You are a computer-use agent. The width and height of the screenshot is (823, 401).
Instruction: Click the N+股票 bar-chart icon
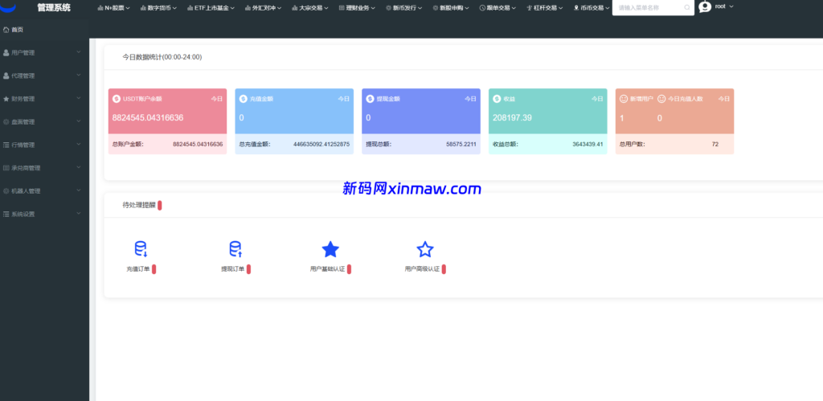(100, 8)
